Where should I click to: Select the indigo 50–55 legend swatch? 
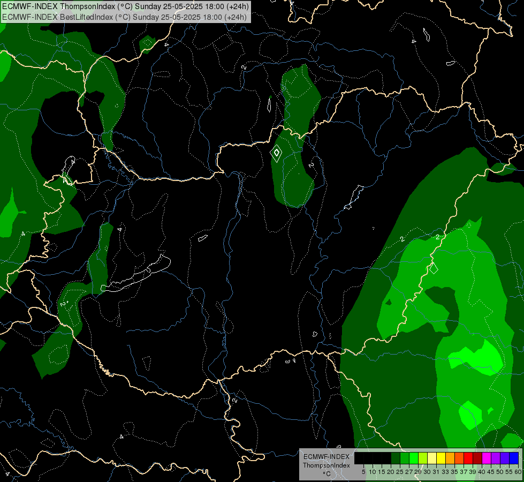point(505,458)
